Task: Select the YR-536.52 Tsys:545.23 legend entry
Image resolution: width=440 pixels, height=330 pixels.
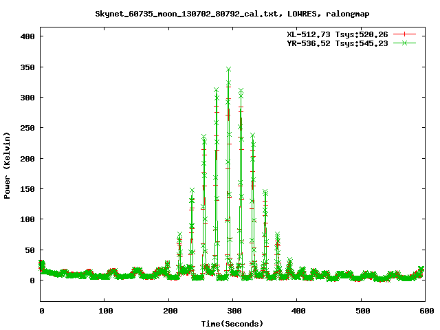Action: [x=338, y=43]
